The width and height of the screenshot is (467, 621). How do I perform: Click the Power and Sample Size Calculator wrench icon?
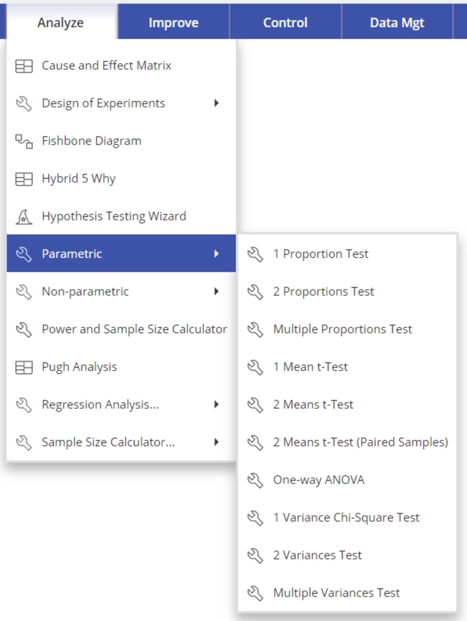(24, 330)
